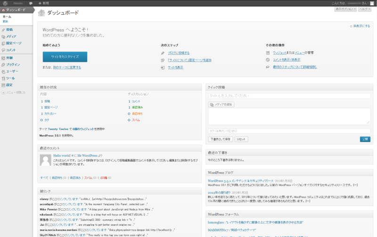Click the ユーザー icon in sidebar
377x237 pixels.
point(3,71)
